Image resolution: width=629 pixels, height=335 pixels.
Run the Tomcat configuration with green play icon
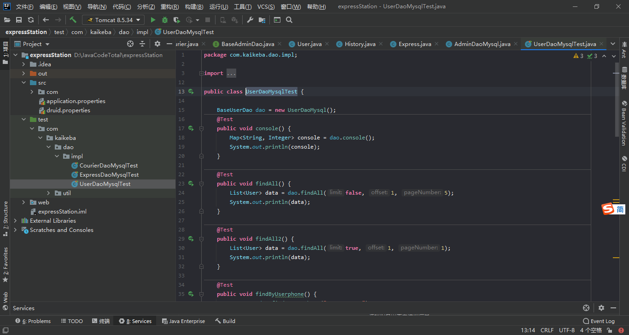(x=153, y=20)
